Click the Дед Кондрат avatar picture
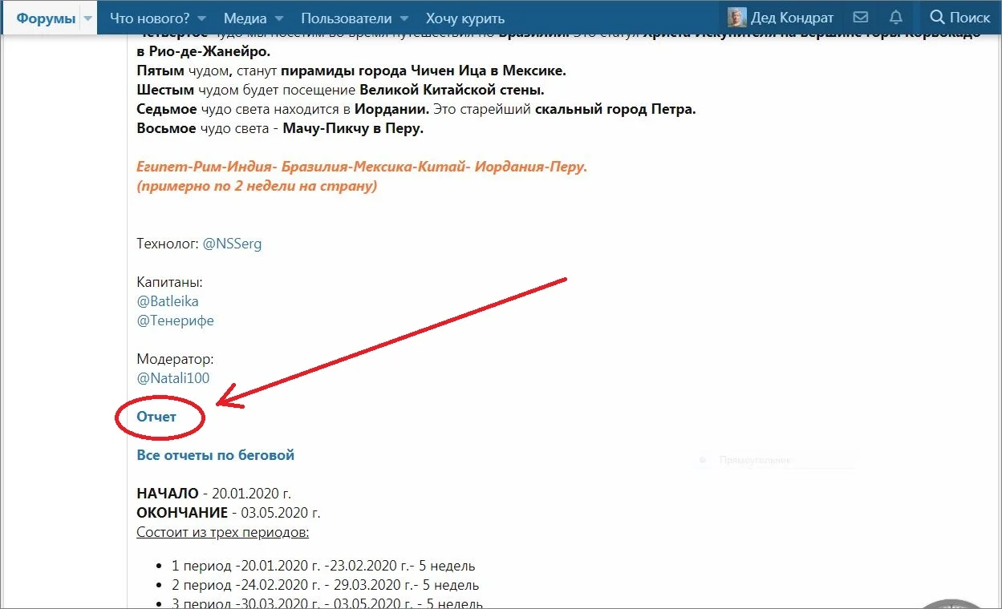This screenshot has height=609, width=1002. [x=736, y=18]
